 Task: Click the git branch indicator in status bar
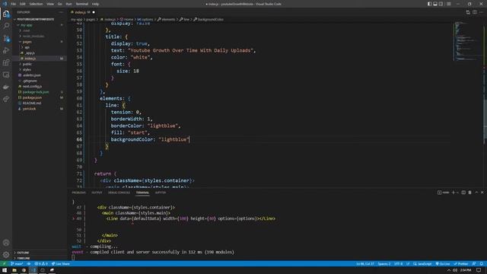(17, 264)
